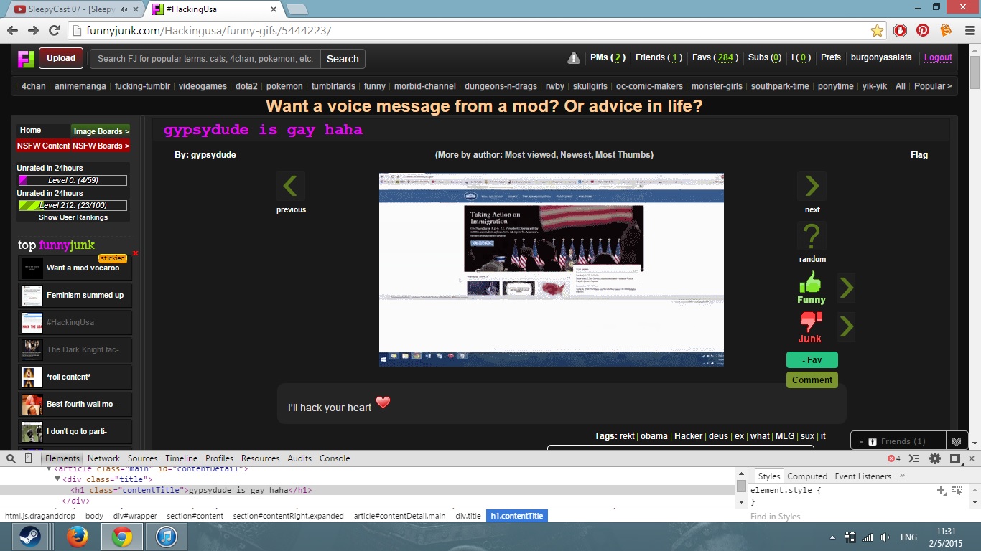Image resolution: width=981 pixels, height=551 pixels.
Task: Switch to the Console tab in DevTools
Action: [335, 458]
